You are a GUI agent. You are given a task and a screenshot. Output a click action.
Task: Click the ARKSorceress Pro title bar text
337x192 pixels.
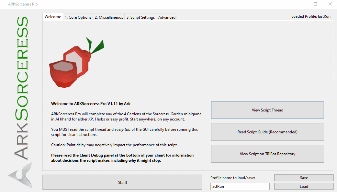tap(23, 4)
